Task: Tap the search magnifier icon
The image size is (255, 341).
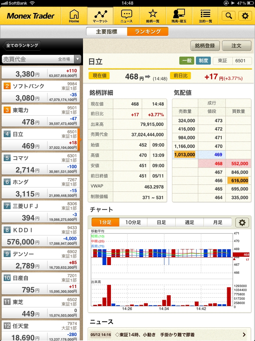Action: 228,16
